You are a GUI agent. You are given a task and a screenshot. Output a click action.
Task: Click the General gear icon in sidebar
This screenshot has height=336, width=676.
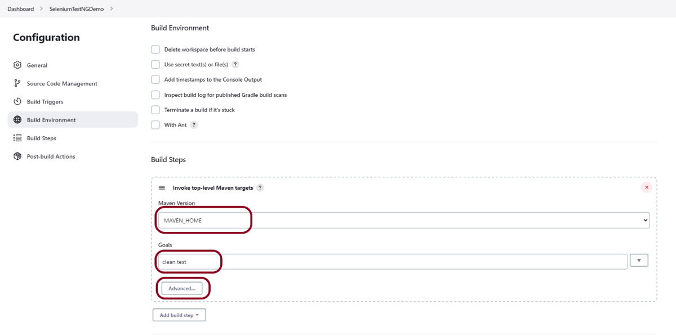(17, 65)
